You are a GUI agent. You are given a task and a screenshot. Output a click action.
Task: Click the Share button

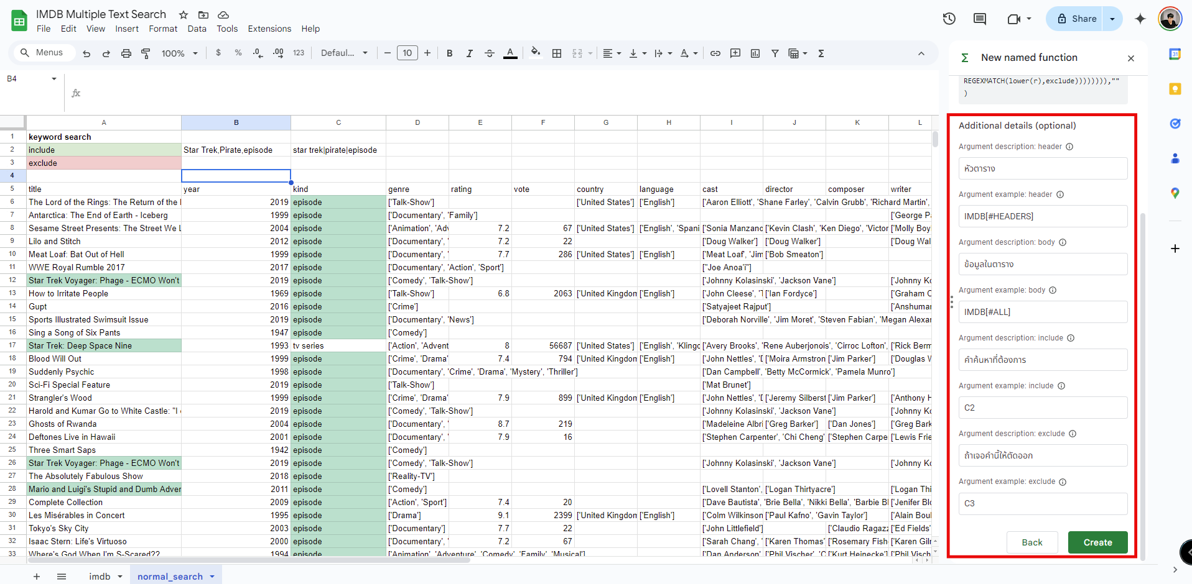1076,19
